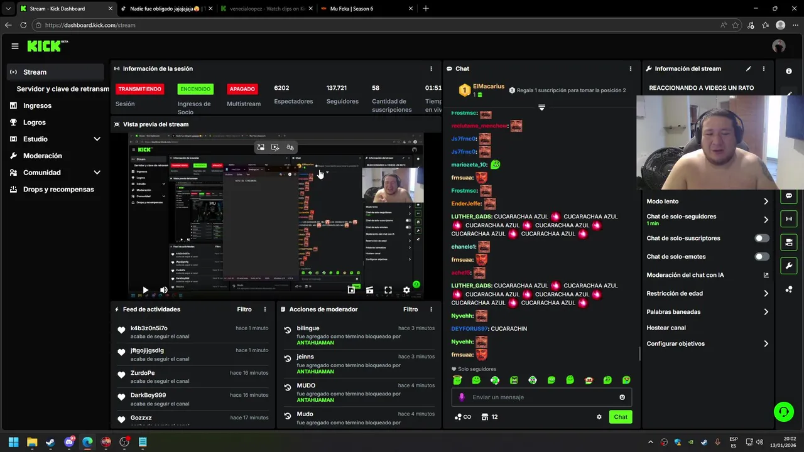Expand the Comunidad sidebar section
804x452 pixels.
click(x=97, y=173)
